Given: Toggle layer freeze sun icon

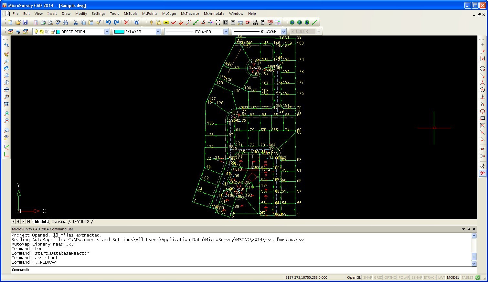Looking at the screenshot, I should 42,32.
